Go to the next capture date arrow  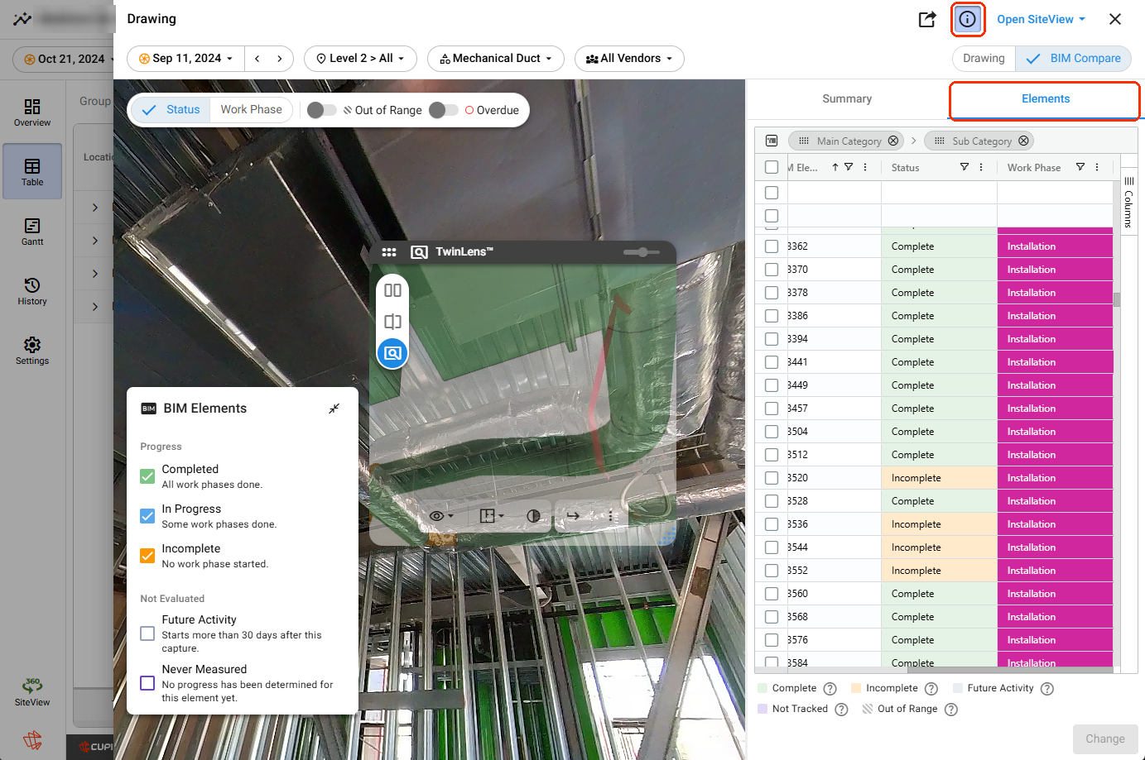click(280, 59)
